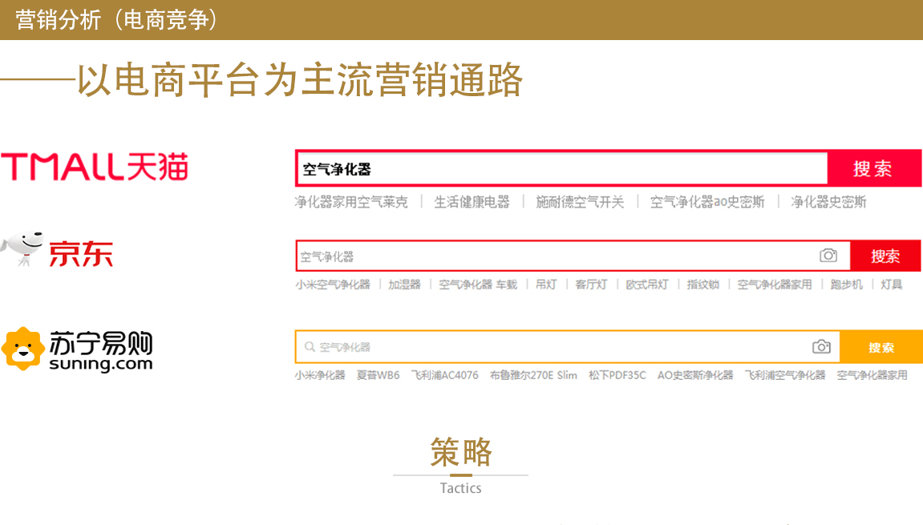Select the 夏普WB6 link under Suning
Image resolution: width=923 pixels, height=525 pixels.
(x=378, y=375)
